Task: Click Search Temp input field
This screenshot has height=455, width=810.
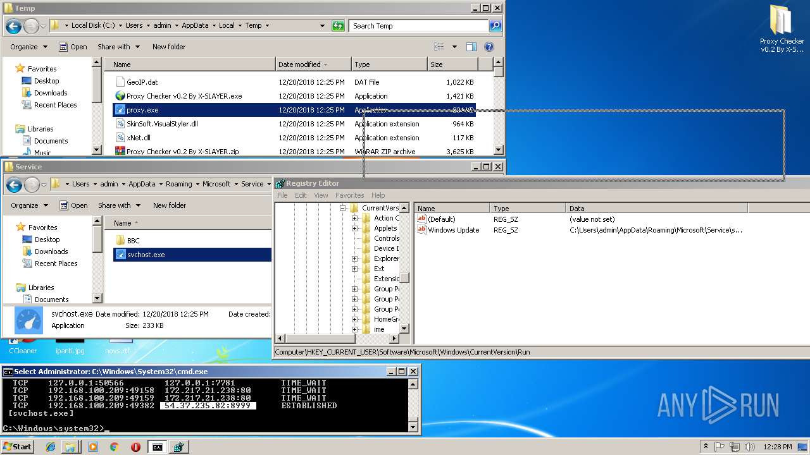Action: coord(418,26)
